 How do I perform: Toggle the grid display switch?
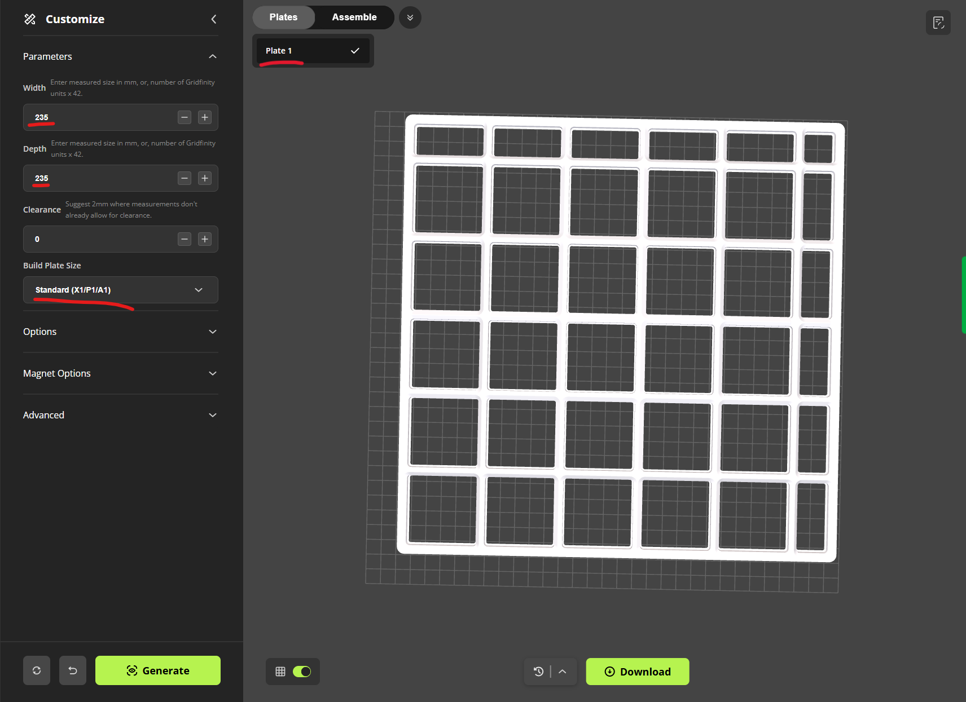click(x=302, y=672)
